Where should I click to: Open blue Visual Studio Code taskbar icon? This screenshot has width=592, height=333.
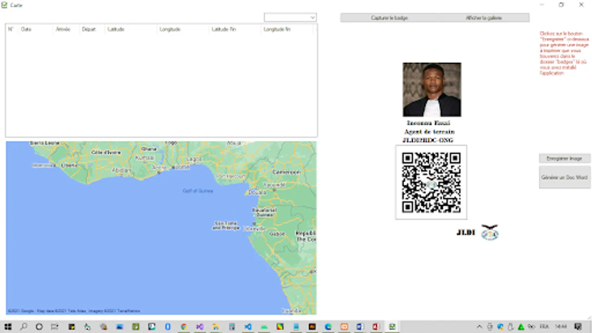(x=248, y=326)
